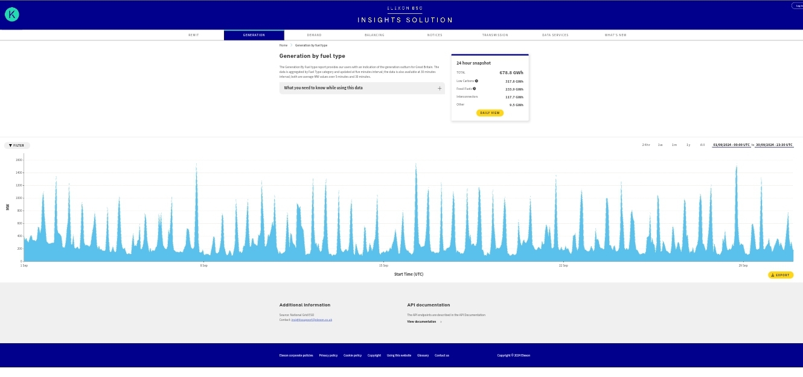Switch to the Transmission tab
The width and height of the screenshot is (803, 377).
[x=495, y=35]
